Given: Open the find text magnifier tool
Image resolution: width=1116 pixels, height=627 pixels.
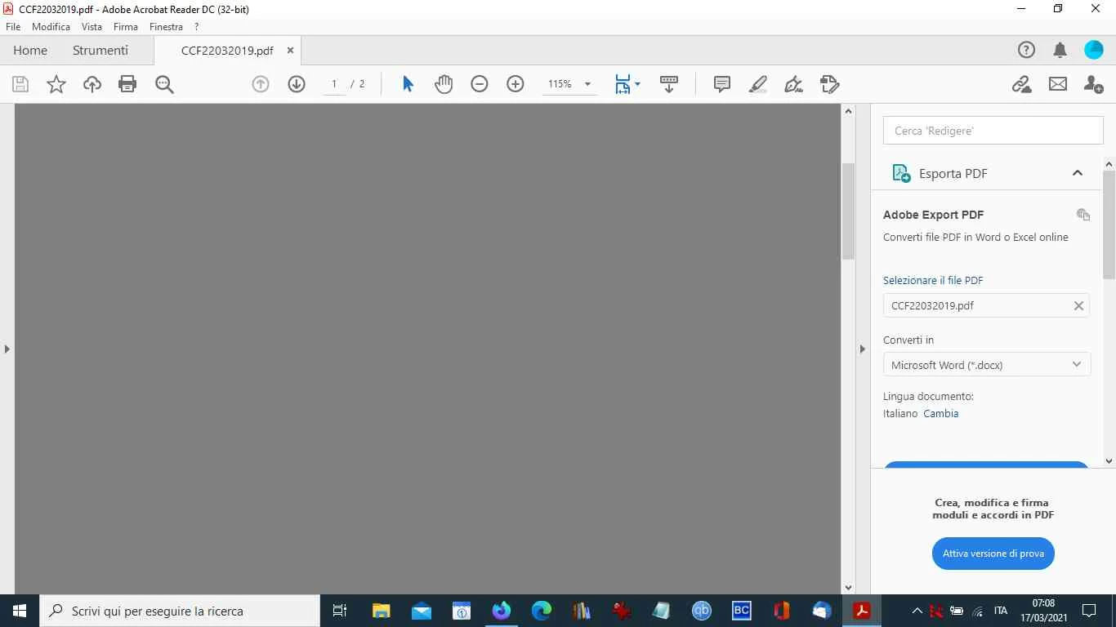Looking at the screenshot, I should [164, 84].
